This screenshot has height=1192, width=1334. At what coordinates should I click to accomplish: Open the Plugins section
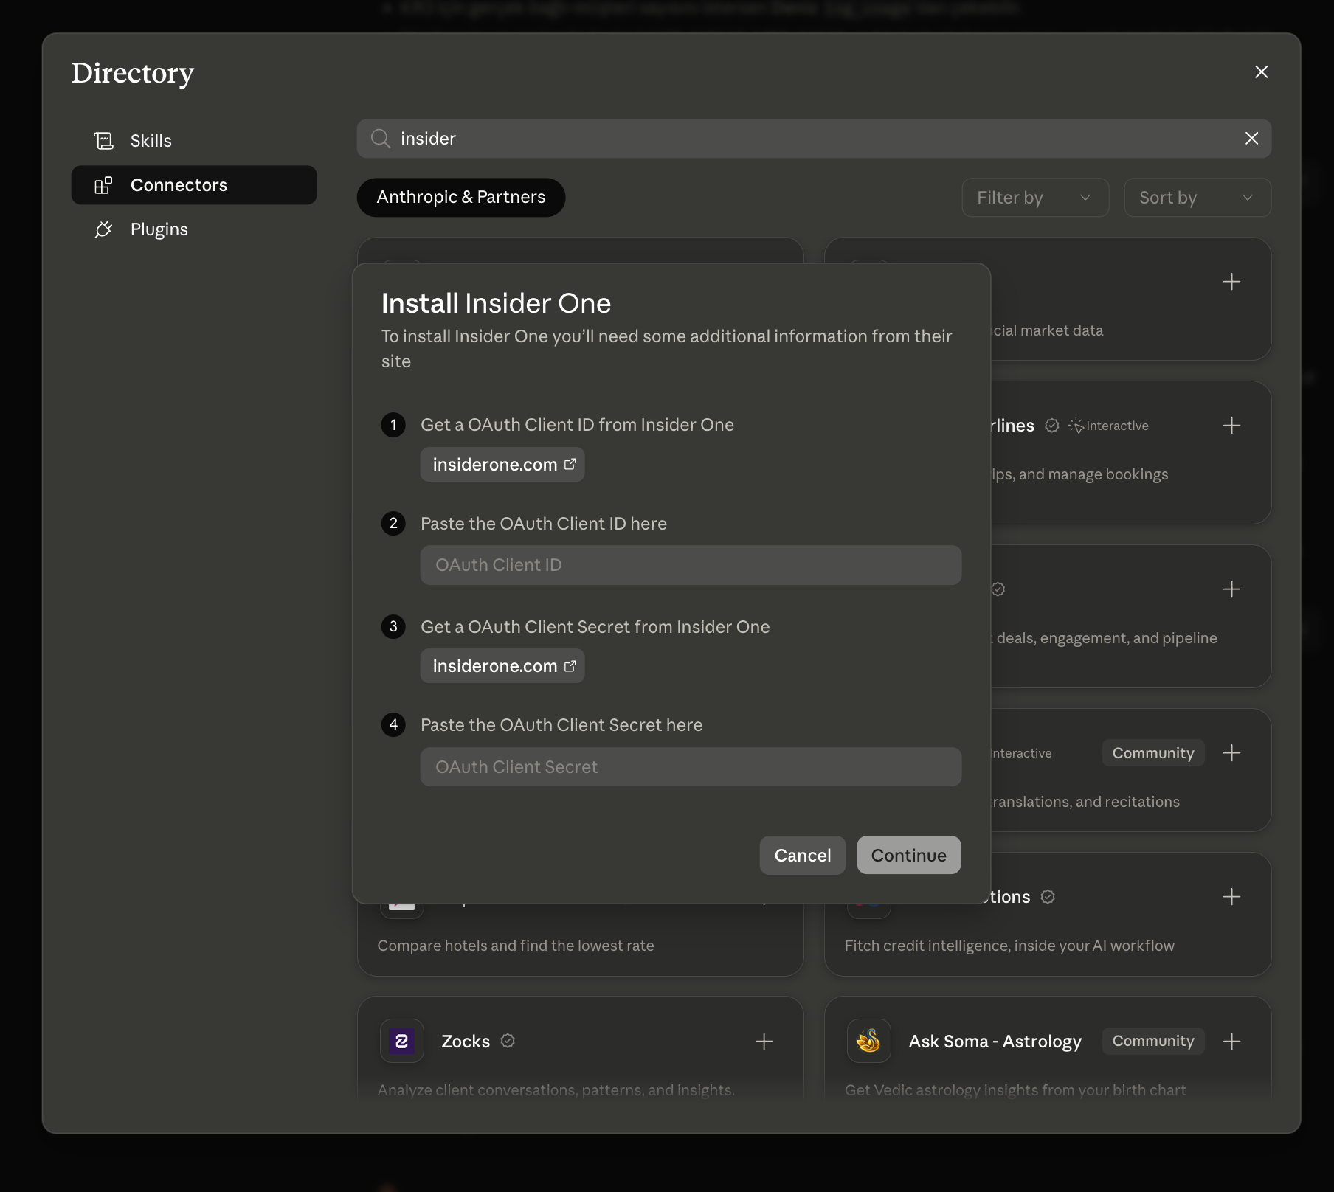194,229
